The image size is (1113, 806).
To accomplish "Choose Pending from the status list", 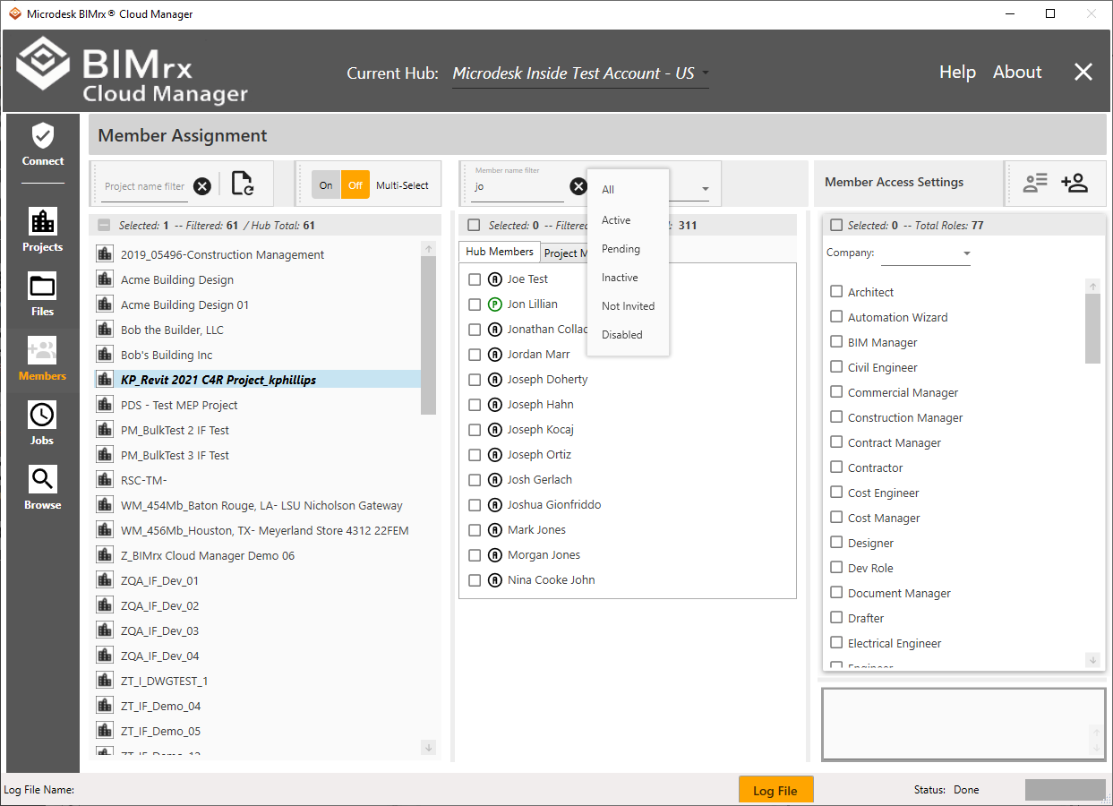I will (x=621, y=249).
